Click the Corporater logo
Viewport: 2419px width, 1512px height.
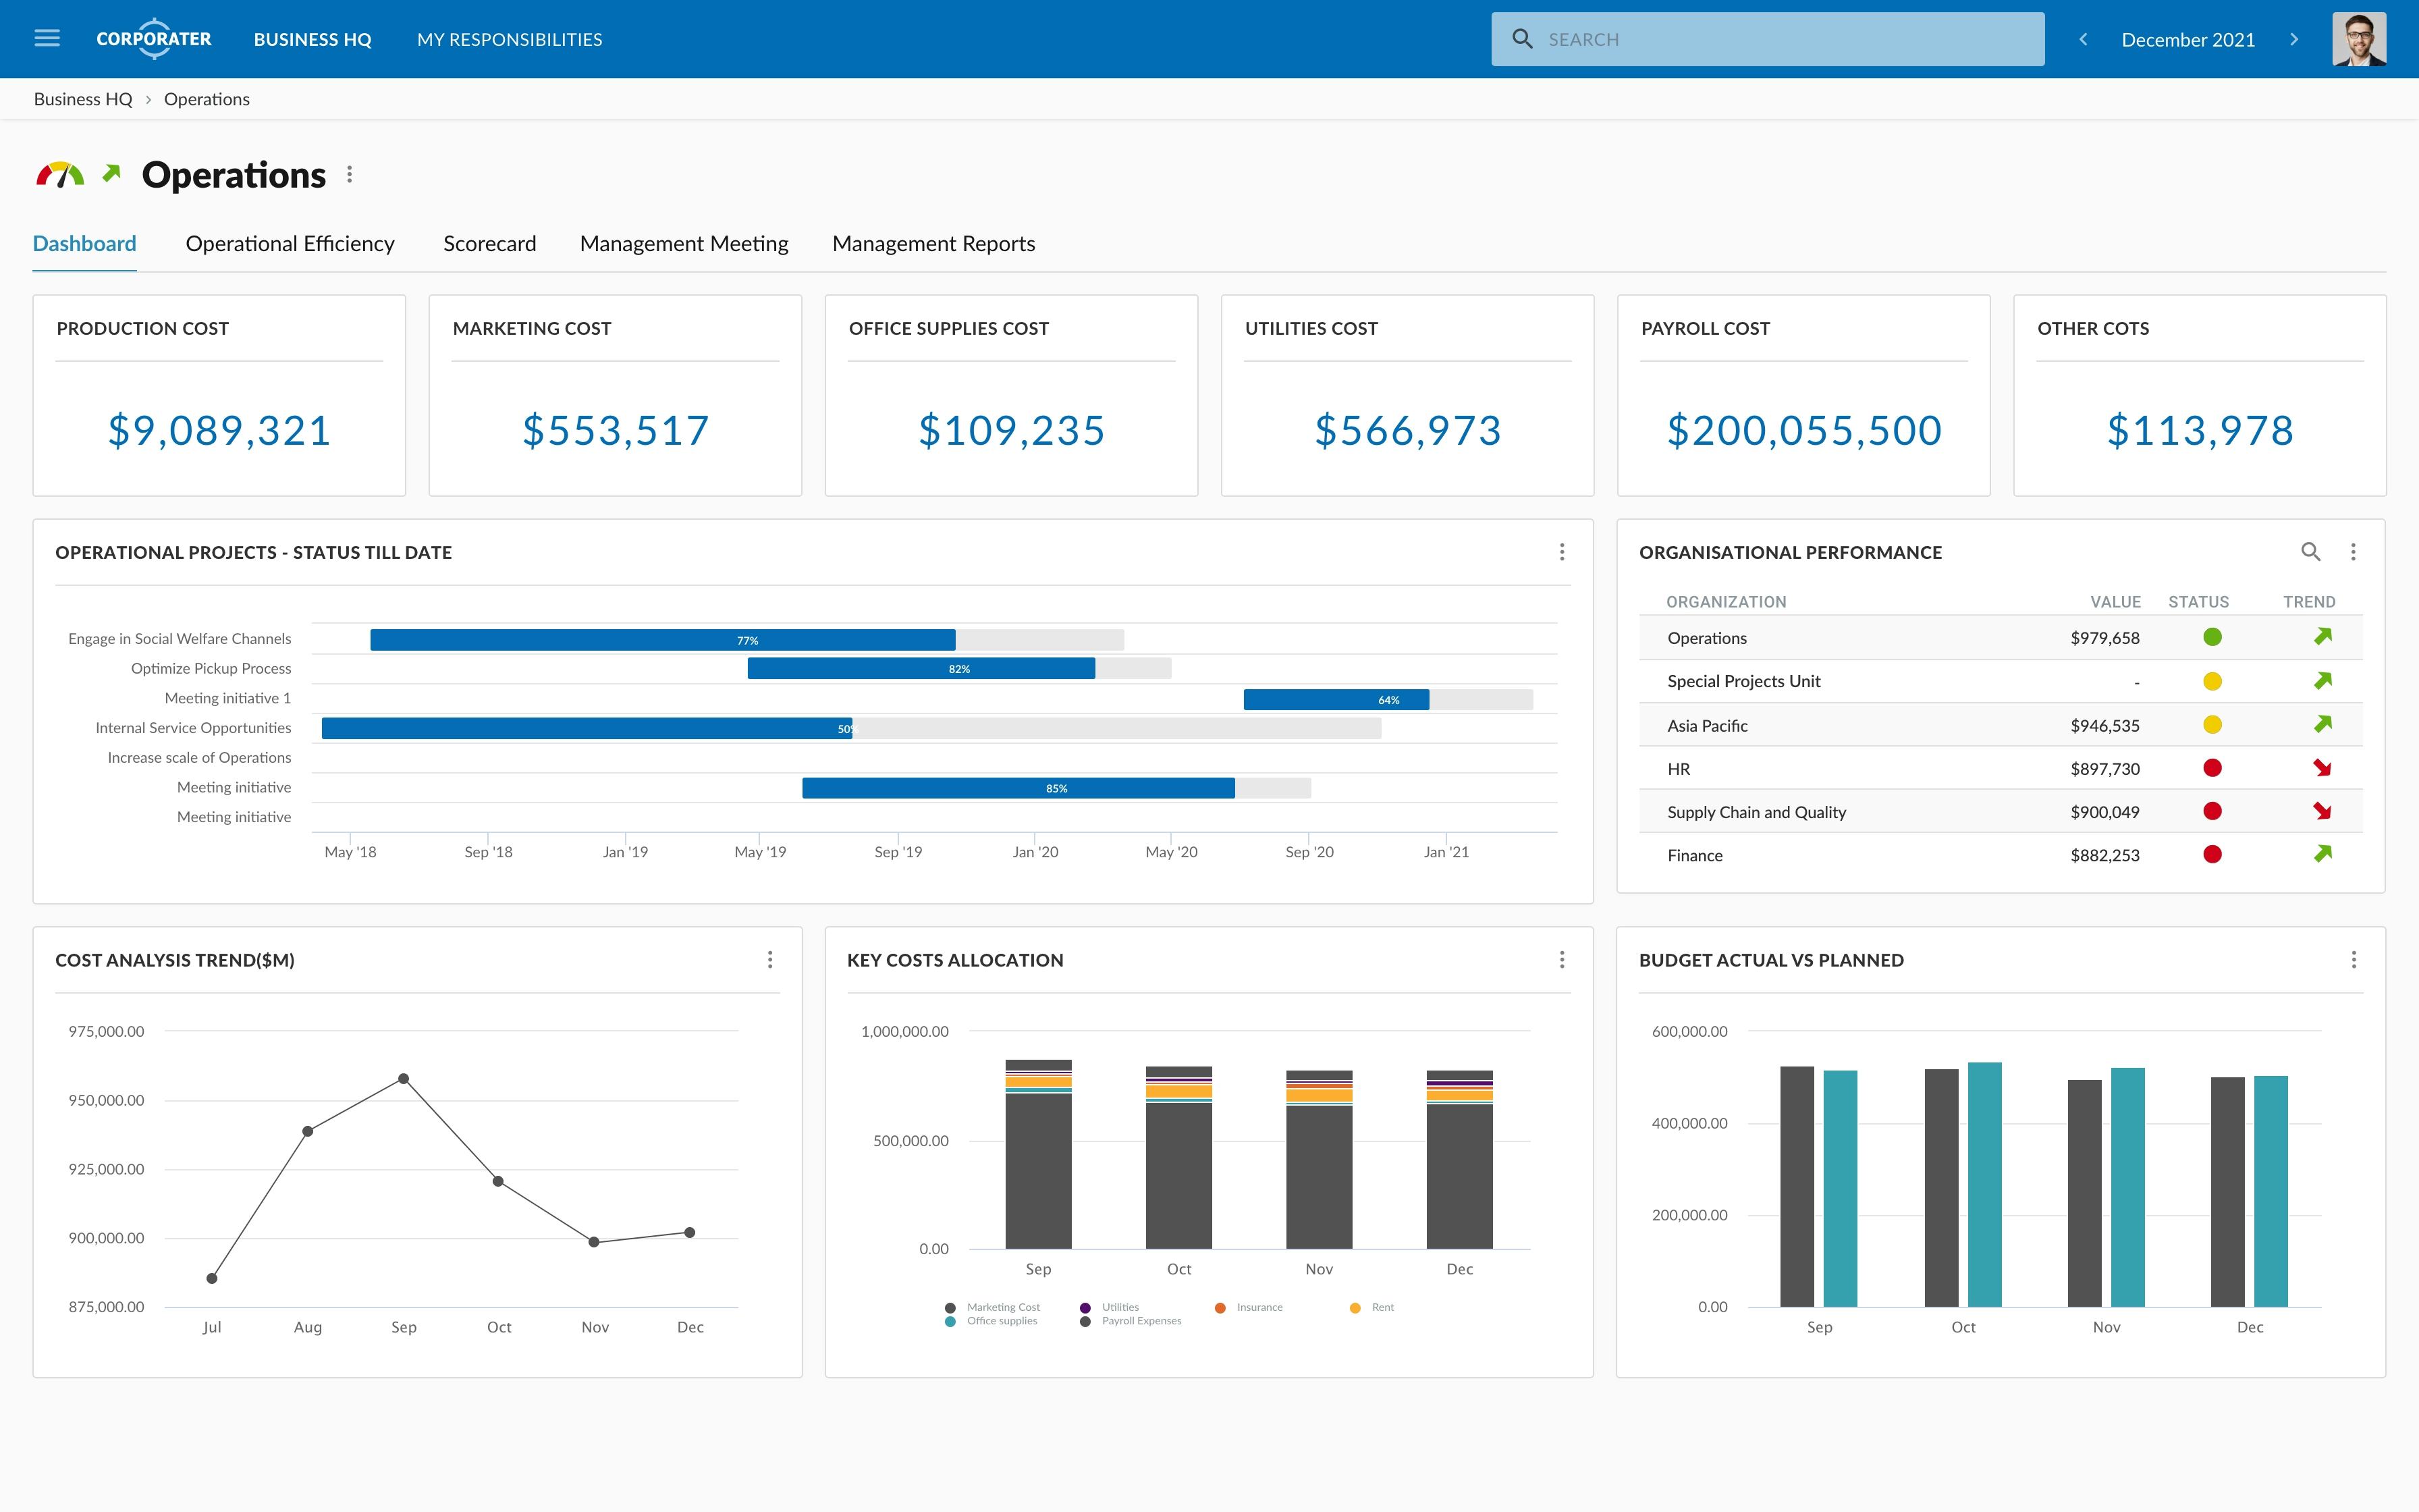[x=154, y=39]
